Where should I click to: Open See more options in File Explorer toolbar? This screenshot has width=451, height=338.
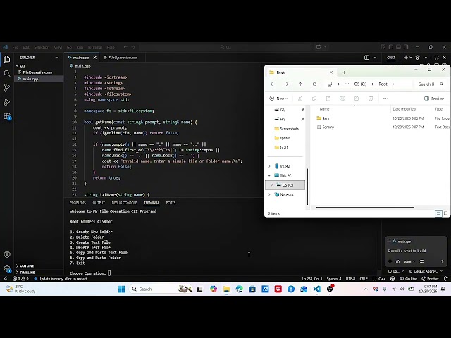[385, 99]
